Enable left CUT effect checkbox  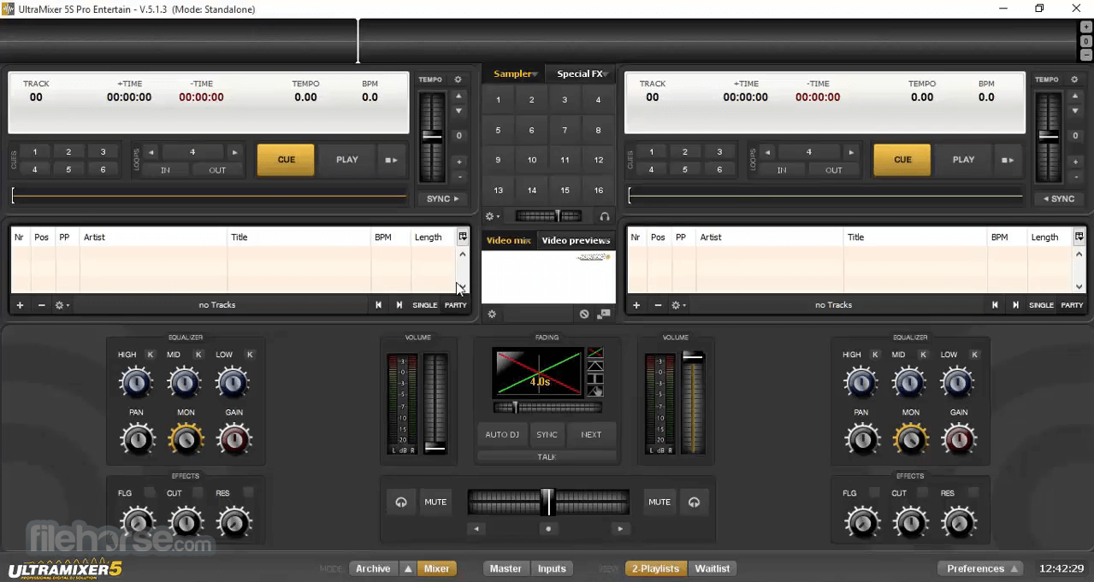tap(198, 493)
